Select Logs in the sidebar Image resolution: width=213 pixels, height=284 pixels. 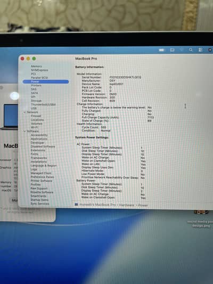34,169
